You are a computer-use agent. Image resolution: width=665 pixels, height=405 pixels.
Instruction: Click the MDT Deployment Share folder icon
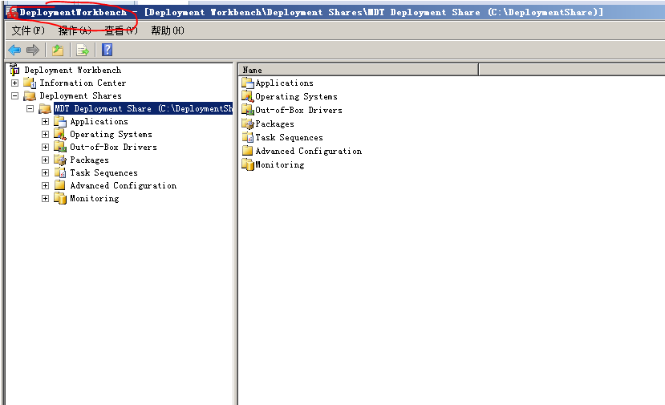point(45,108)
